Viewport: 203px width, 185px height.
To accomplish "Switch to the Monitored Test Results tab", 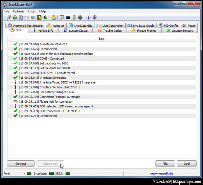I will [x=25, y=25].
